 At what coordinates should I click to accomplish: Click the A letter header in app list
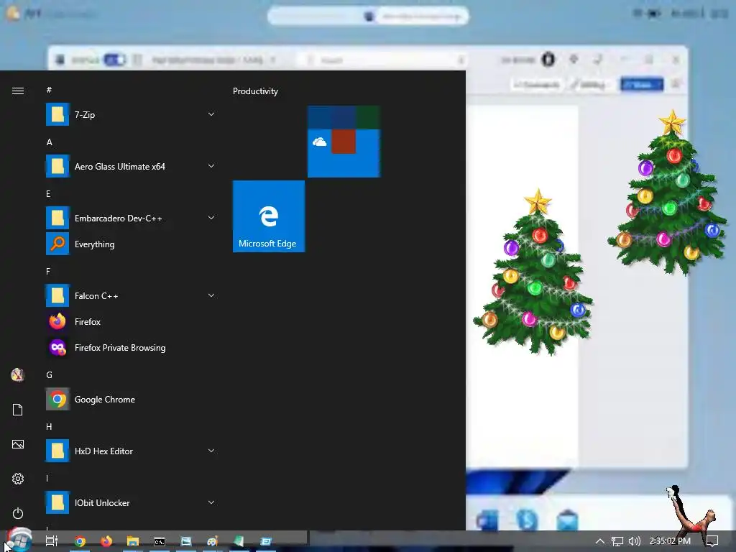tap(50, 142)
